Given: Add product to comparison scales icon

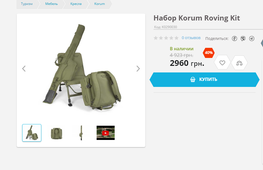Looking at the screenshot, I should pyautogui.click(x=239, y=63).
